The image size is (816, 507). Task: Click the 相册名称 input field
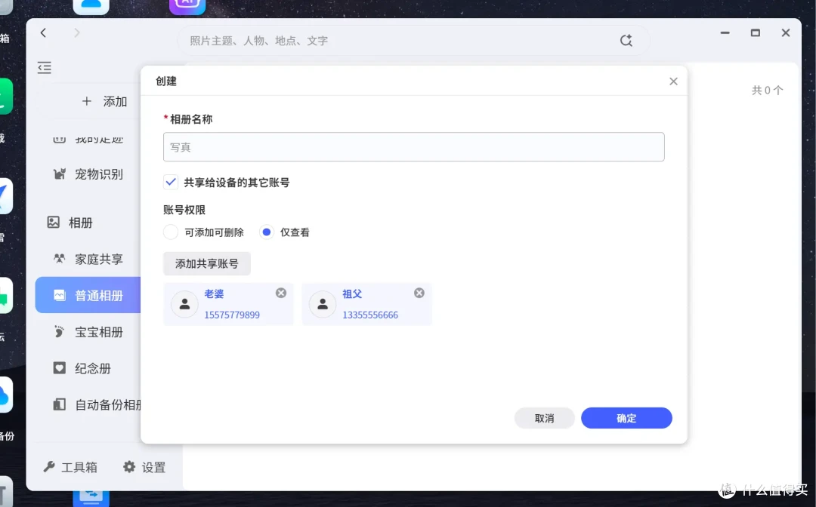(414, 147)
